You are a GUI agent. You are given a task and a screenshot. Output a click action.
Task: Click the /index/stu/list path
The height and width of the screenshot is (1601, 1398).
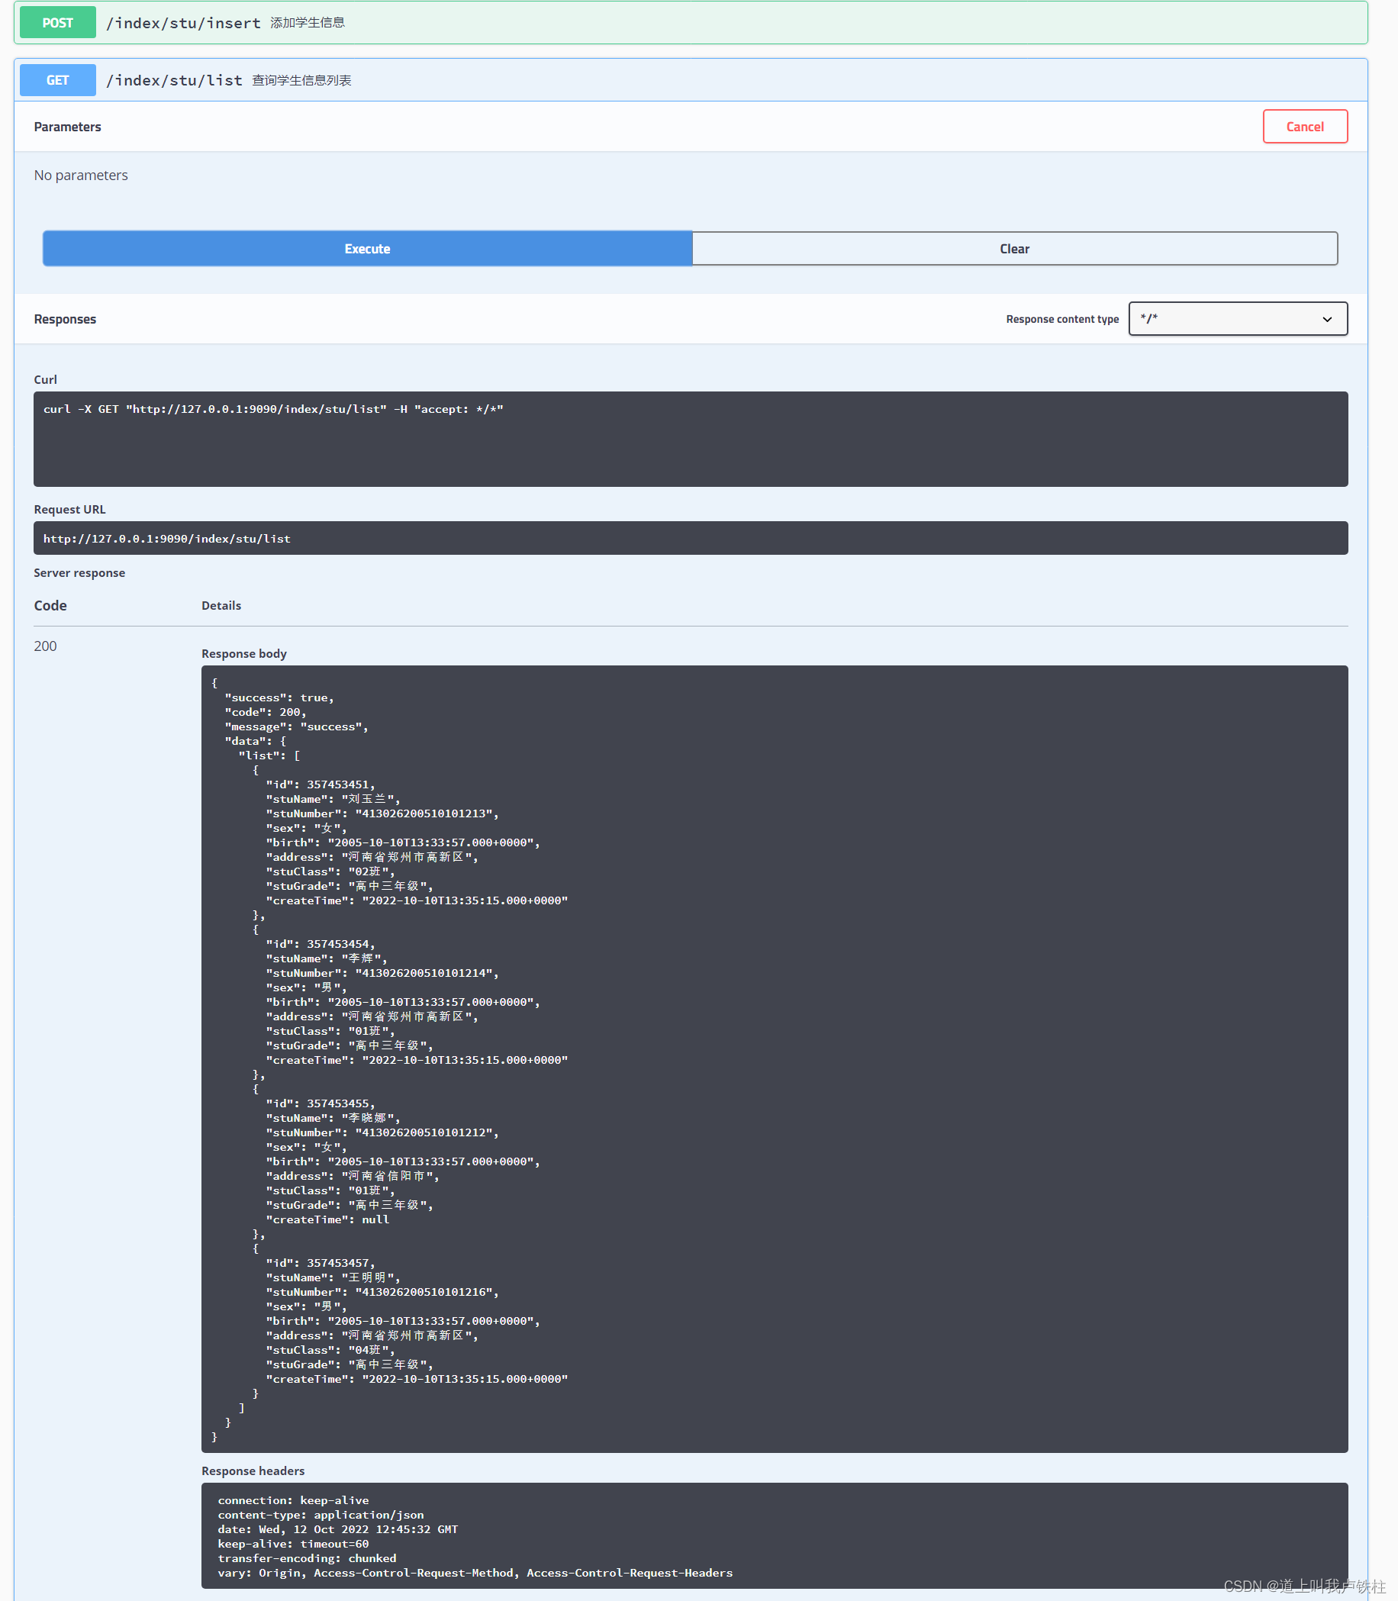175,79
